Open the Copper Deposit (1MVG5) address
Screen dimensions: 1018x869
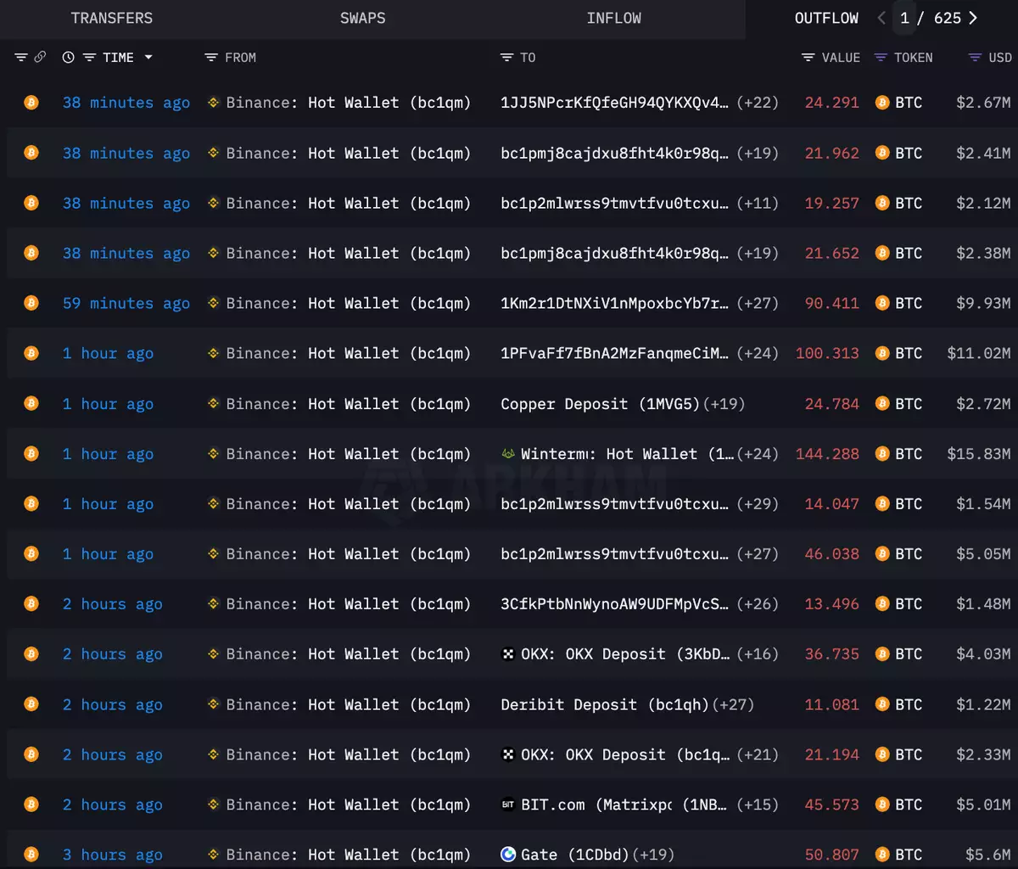[600, 404]
